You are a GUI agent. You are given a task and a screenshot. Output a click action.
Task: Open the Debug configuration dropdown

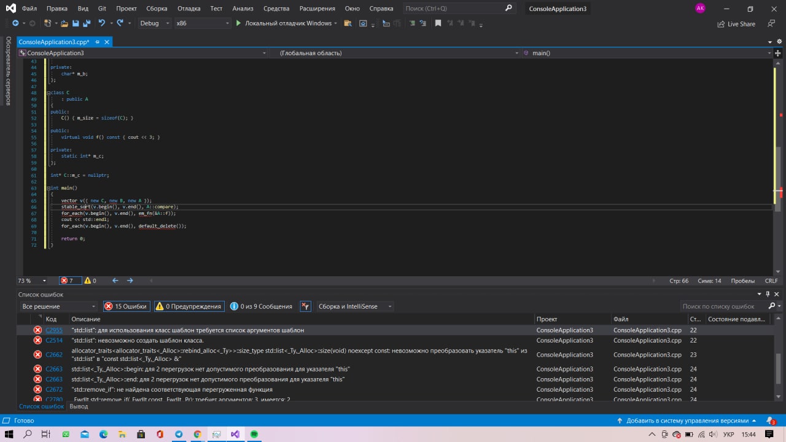pyautogui.click(x=155, y=23)
